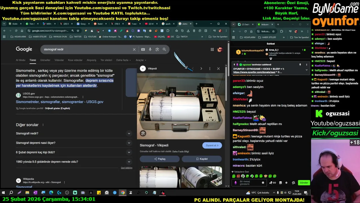Open the taskbar notification center
This screenshot has width=360, height=203.
pos(305,193)
